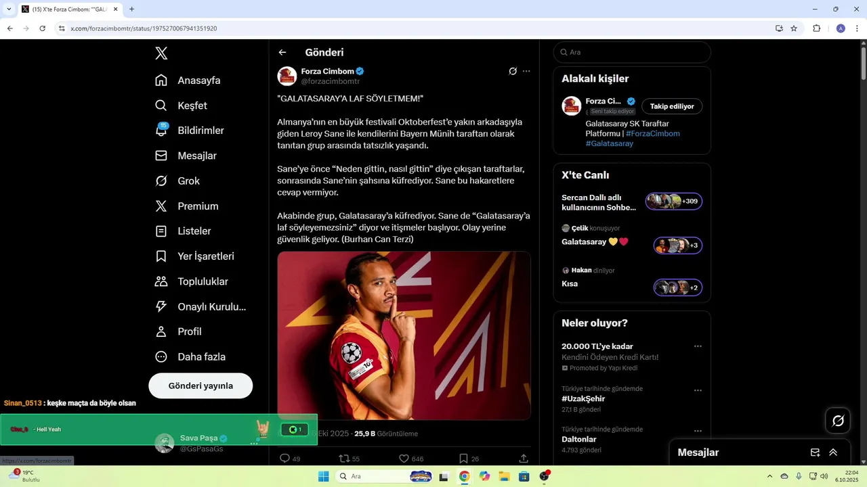The image size is (867, 487).
Task: Click the Ara search field on X
Action: point(632,52)
